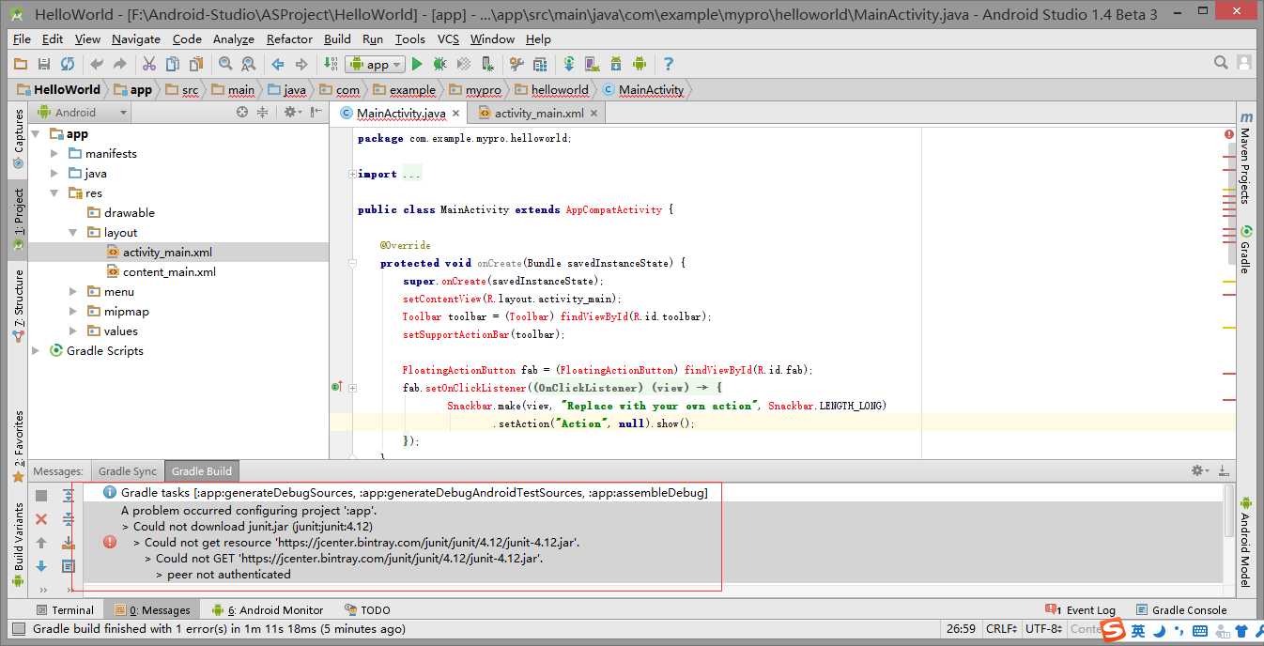
Task: Click the Make Project icon
Action: point(331,64)
